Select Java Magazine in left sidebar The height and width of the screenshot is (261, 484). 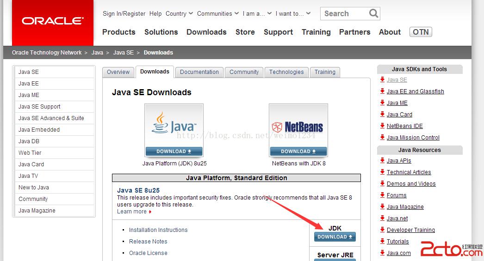point(54,211)
